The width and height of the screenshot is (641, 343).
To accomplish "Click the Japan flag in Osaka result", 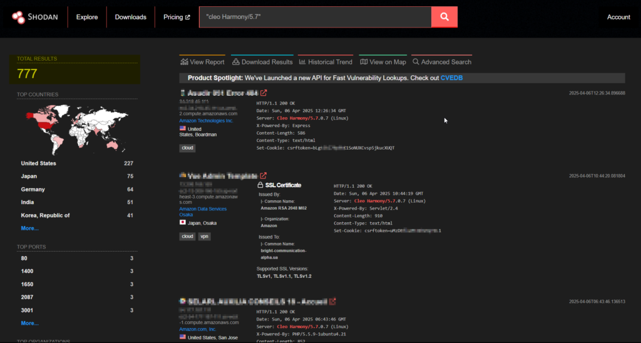I will (182, 222).
